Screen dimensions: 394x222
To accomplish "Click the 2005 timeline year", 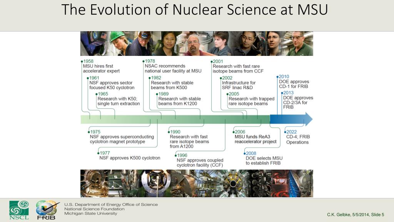I will (x=234, y=94).
